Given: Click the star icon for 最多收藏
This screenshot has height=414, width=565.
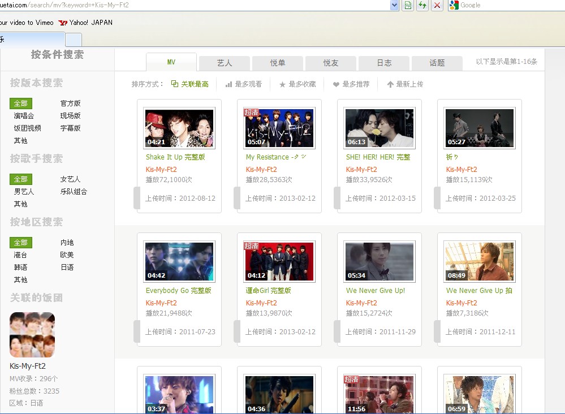Looking at the screenshot, I should 283,84.
